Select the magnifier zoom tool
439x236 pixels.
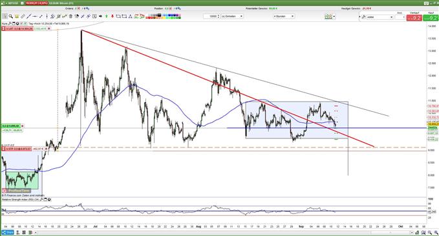(10, 16)
